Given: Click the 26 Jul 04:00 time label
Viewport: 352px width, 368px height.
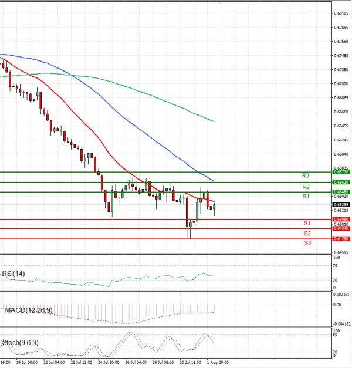Looking at the screenshot, I should point(136,362).
